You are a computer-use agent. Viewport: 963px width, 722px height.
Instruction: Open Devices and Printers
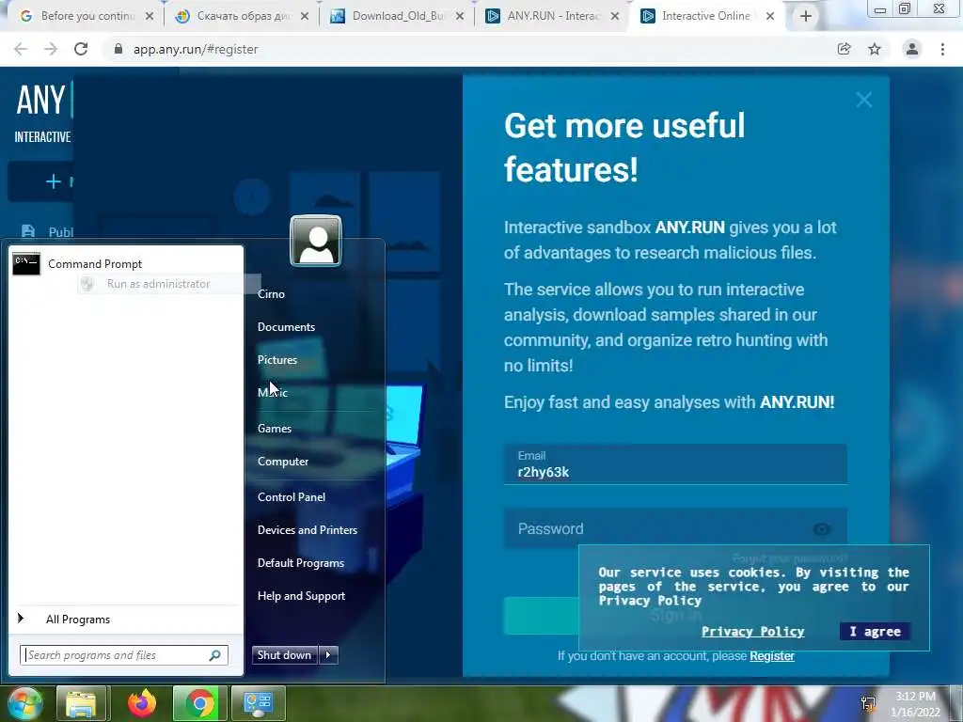[308, 530]
